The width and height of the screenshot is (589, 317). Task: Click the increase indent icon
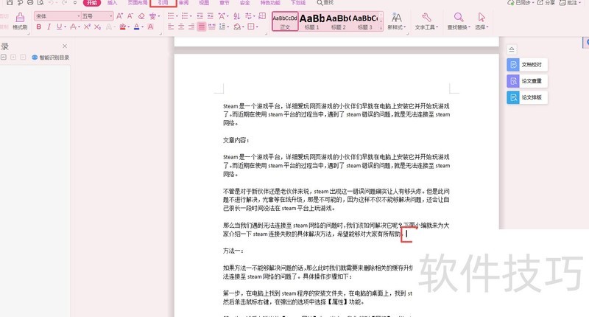[211, 15]
